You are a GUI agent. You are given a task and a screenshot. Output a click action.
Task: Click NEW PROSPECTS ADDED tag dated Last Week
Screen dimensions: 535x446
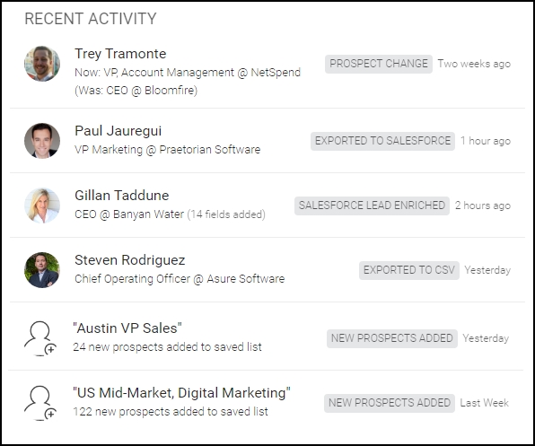pos(390,403)
